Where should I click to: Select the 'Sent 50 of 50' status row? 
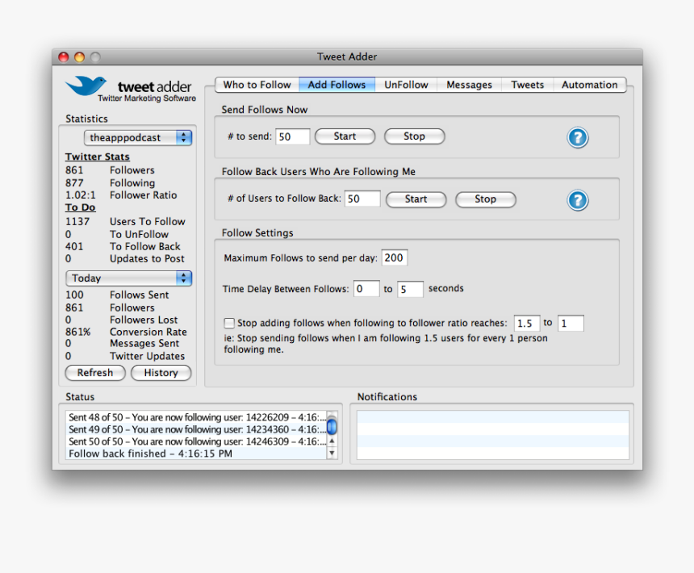pyautogui.click(x=196, y=441)
